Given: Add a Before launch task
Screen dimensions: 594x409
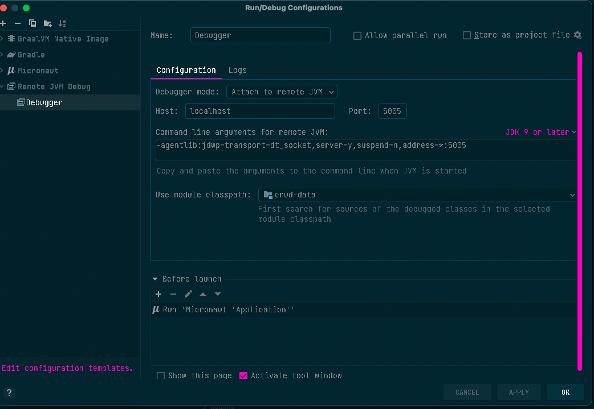Looking at the screenshot, I should 158,294.
